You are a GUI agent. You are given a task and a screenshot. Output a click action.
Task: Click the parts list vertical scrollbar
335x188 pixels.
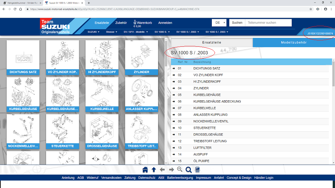[334, 73]
